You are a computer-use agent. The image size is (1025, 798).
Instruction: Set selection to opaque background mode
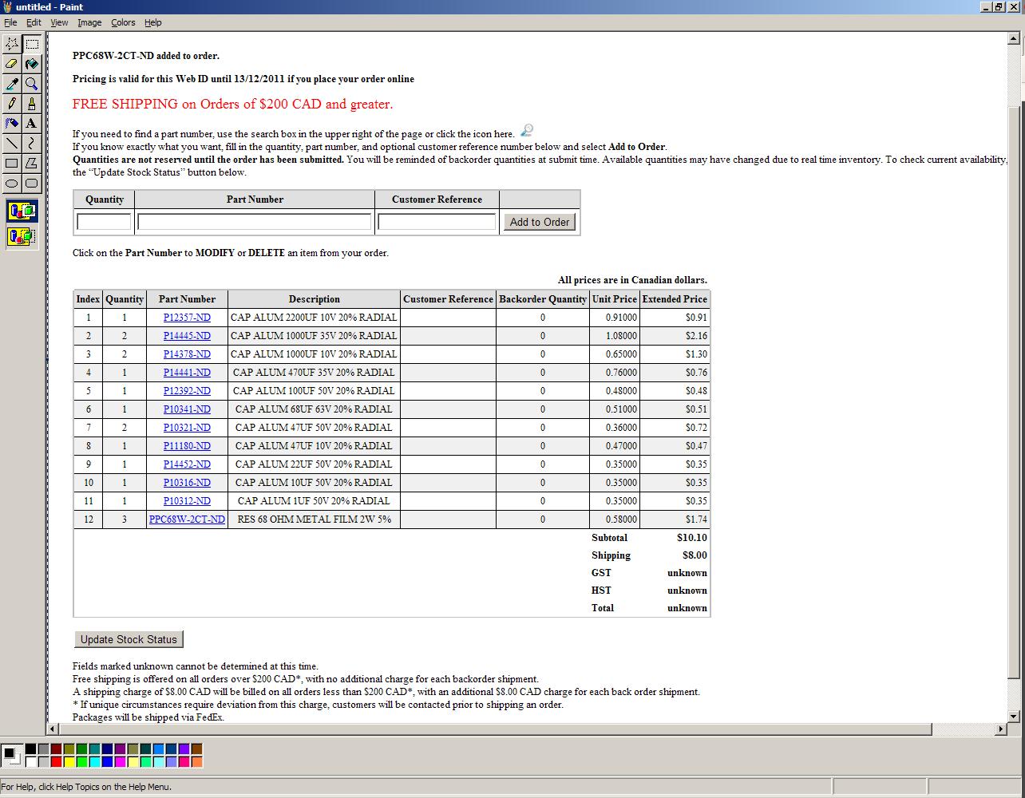[x=22, y=212]
